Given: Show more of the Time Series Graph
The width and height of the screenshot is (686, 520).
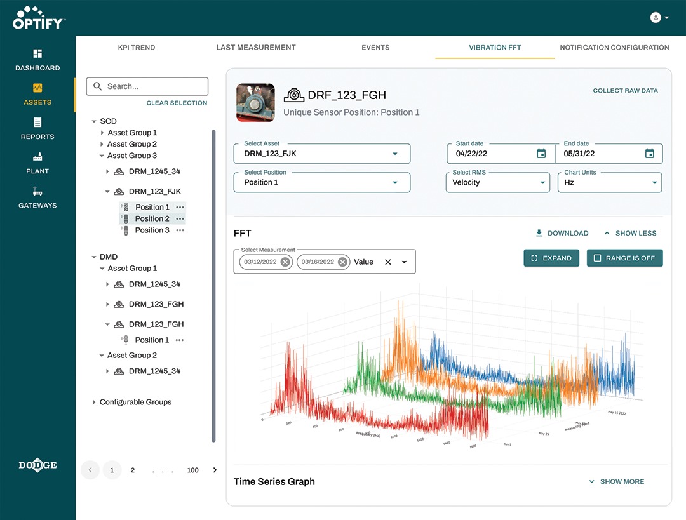Looking at the screenshot, I should [x=615, y=482].
